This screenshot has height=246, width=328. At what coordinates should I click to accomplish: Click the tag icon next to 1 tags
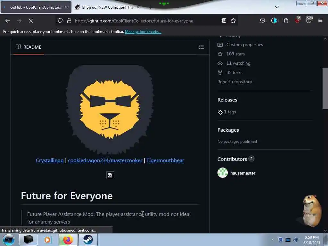click(x=220, y=112)
